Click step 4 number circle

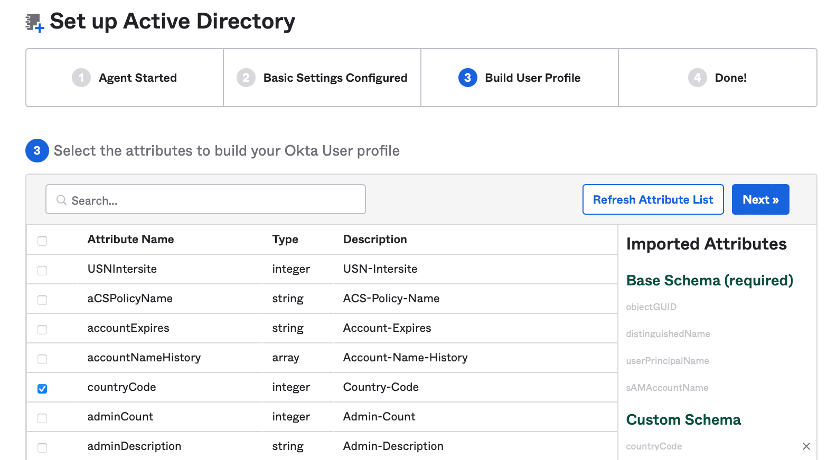click(x=697, y=78)
